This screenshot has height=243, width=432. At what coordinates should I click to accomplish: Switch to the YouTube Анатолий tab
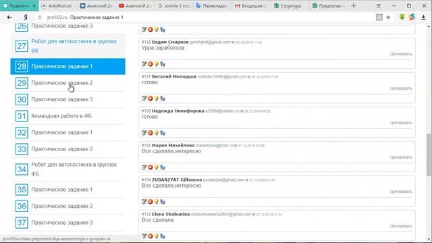point(136,6)
